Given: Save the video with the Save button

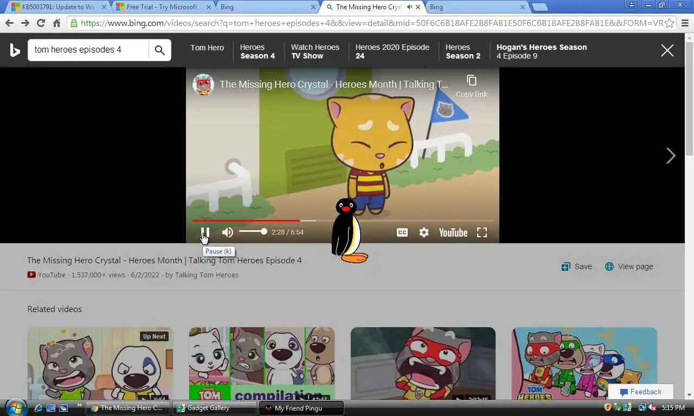Looking at the screenshot, I should 577,266.
